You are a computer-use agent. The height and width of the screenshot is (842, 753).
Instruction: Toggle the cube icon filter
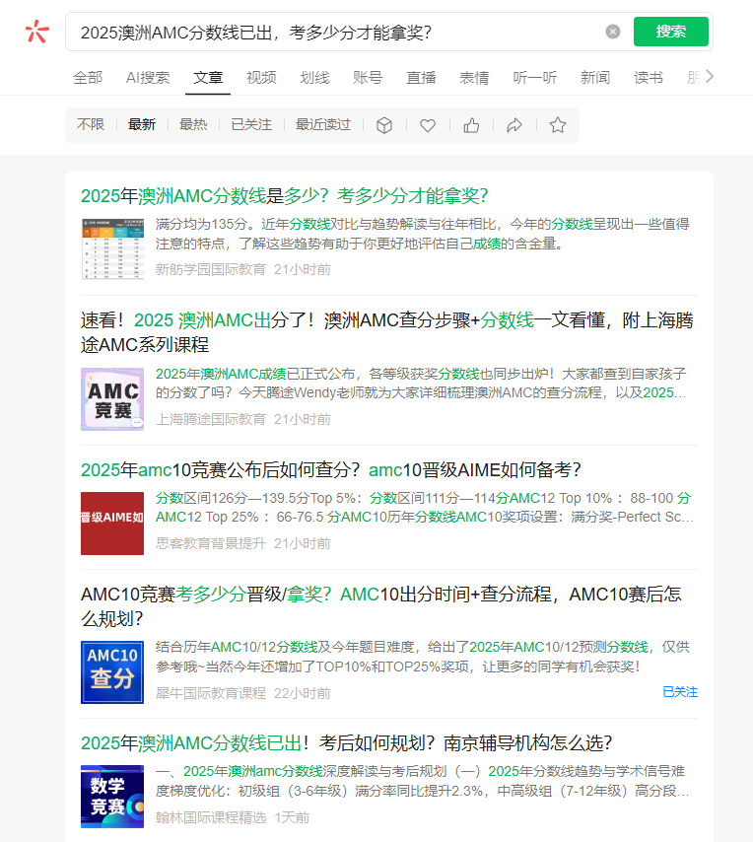pyautogui.click(x=384, y=125)
